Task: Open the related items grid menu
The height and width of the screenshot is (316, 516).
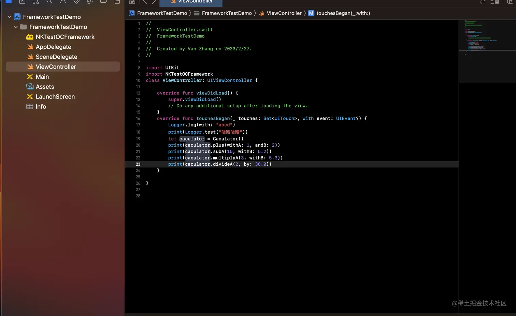Action: [x=132, y=2]
